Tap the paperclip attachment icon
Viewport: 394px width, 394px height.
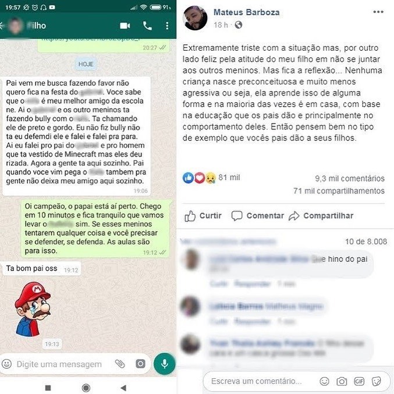(x=120, y=364)
